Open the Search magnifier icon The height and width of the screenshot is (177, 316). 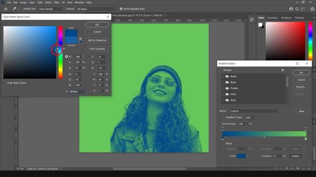297,9
